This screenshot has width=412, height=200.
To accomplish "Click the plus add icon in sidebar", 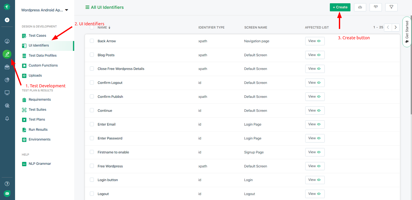I will click(x=7, y=20).
